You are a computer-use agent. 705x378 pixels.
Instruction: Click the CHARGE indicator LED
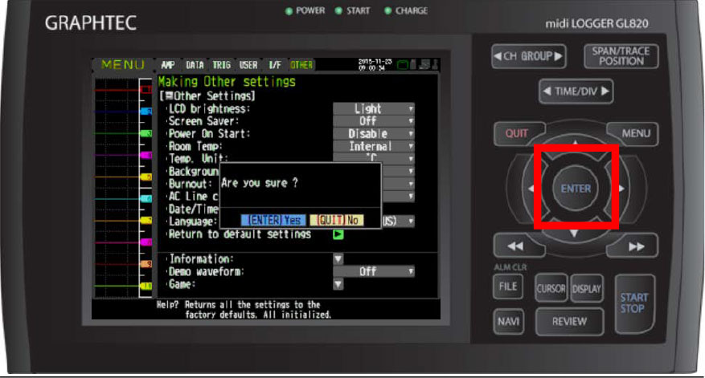[388, 10]
